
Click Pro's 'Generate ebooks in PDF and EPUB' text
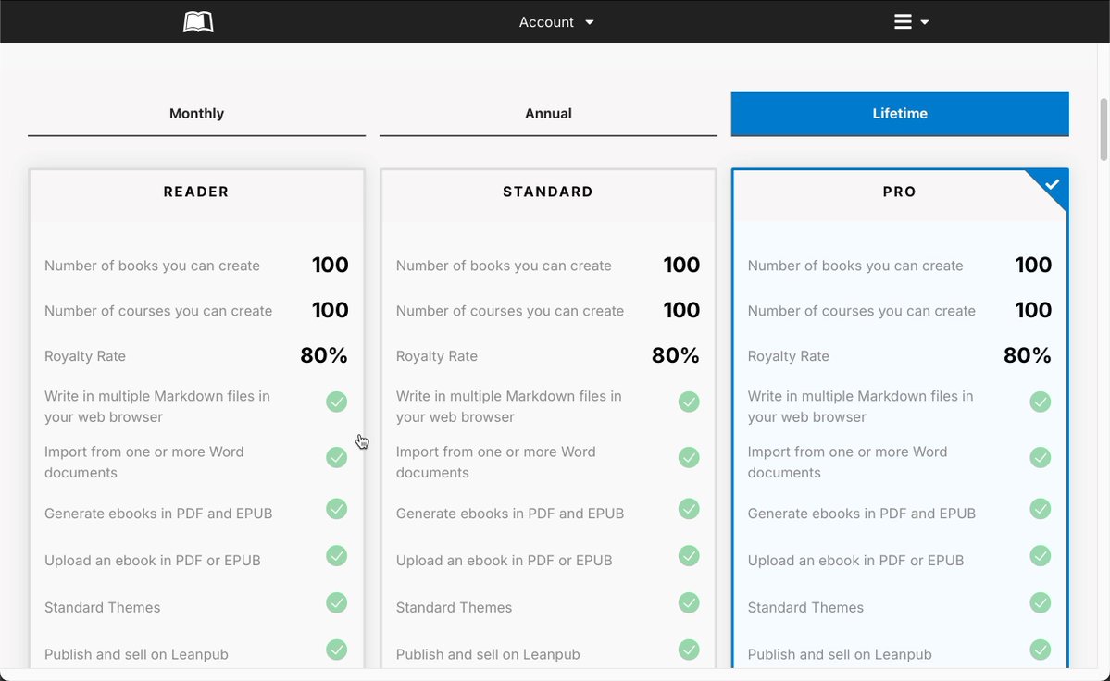[862, 514]
